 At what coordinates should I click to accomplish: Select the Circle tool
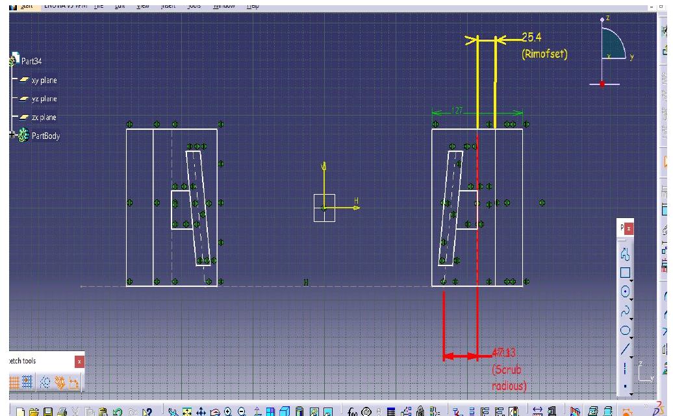tap(625, 291)
